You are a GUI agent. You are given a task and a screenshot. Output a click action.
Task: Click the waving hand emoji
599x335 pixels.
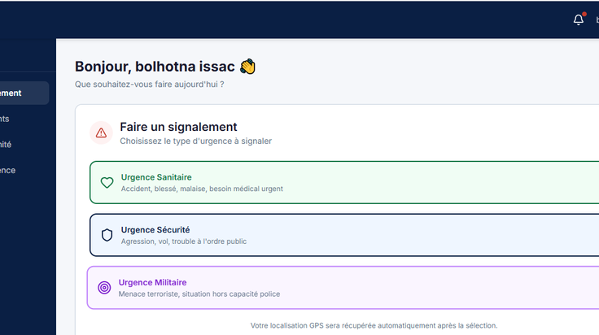click(247, 67)
